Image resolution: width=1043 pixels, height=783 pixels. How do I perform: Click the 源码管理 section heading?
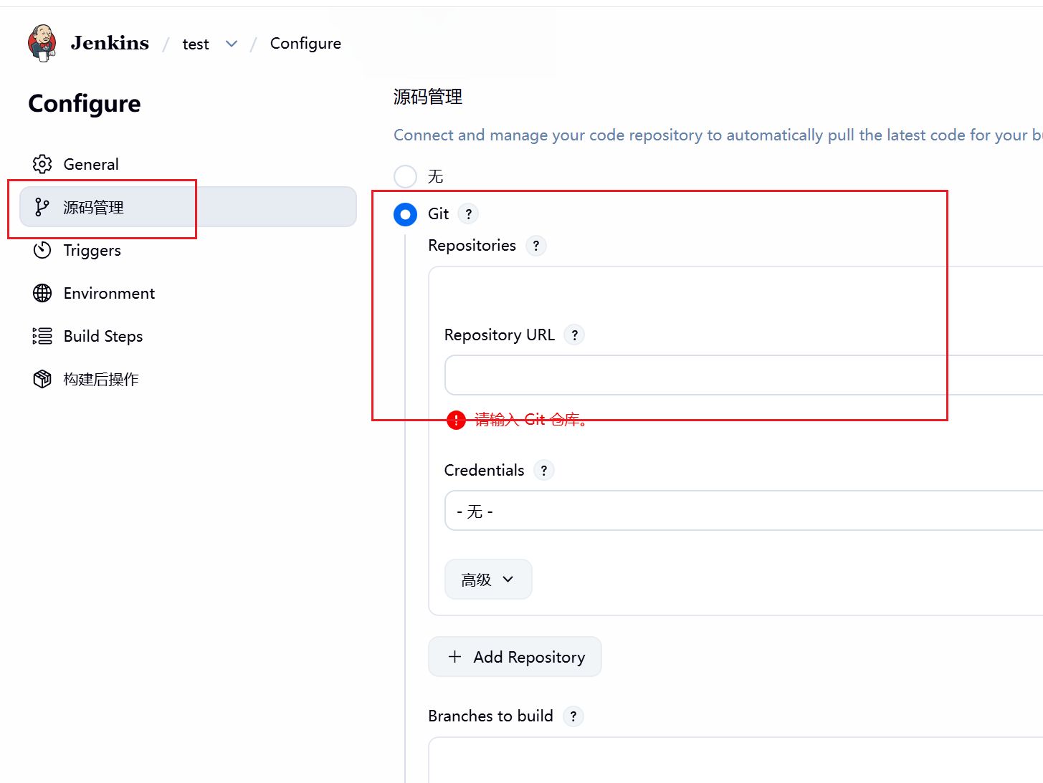pyautogui.click(x=428, y=97)
